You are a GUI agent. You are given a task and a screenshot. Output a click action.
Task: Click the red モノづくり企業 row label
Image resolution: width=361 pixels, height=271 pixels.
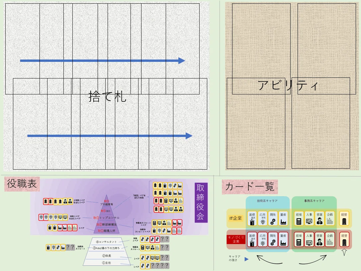click(x=236, y=239)
